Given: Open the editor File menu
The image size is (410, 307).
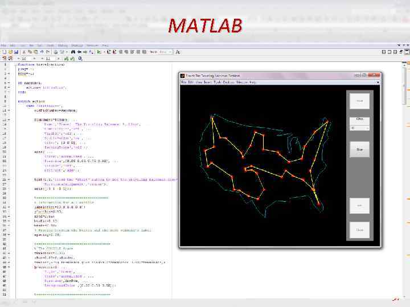Looking at the screenshot, I should [3, 45].
